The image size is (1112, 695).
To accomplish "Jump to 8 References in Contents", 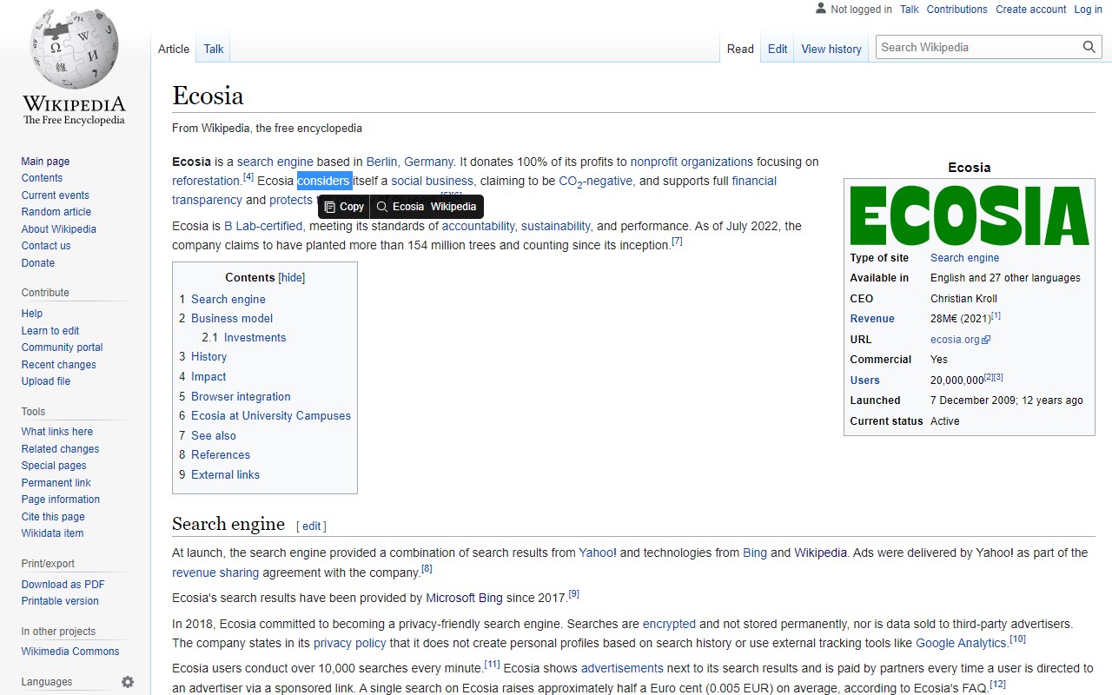I will click(215, 455).
